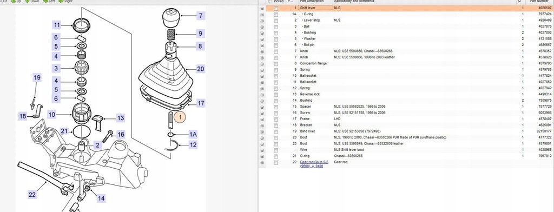The width and height of the screenshot is (554, 212).
Task: Check the Picked box for Blind rivet
Action: 276,131
